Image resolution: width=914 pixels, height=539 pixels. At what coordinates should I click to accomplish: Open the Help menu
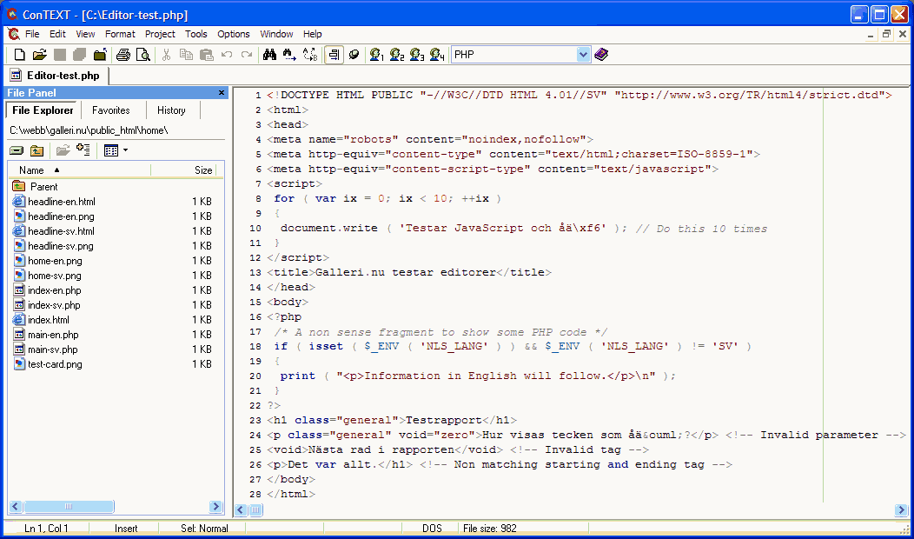[x=313, y=34]
